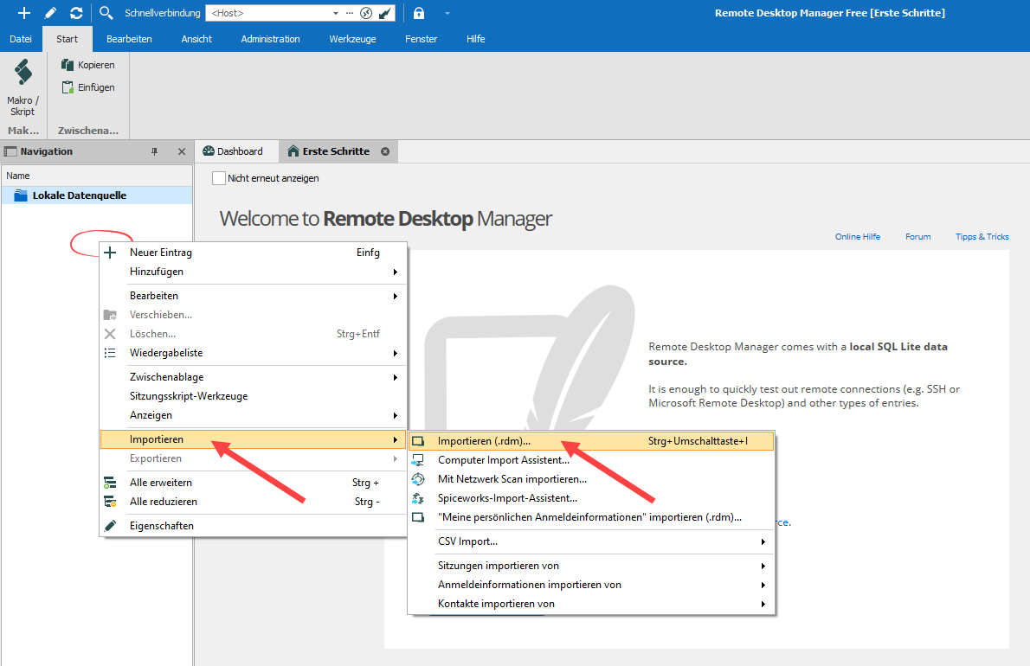This screenshot has height=666, width=1030.
Task: Click the Tipps & Tricks link
Action: [x=982, y=237]
